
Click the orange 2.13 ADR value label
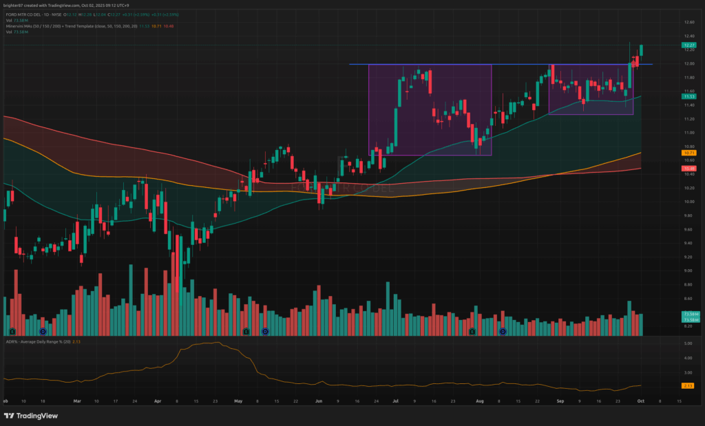tap(688, 385)
